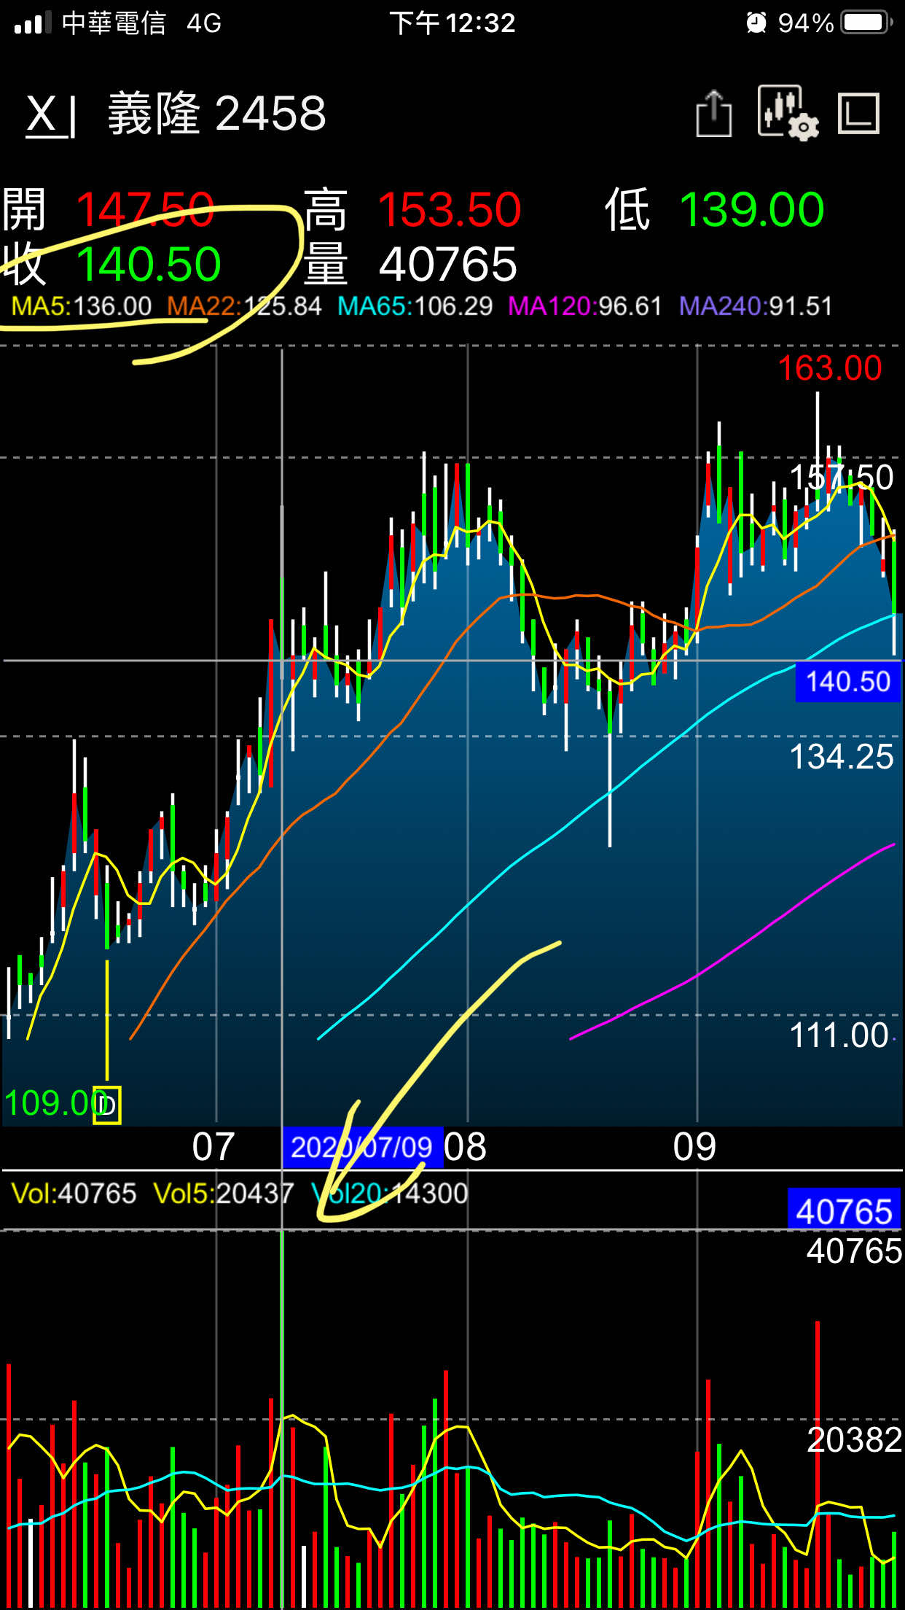
Task: Tap the 09 month label on axis
Action: click(694, 1147)
